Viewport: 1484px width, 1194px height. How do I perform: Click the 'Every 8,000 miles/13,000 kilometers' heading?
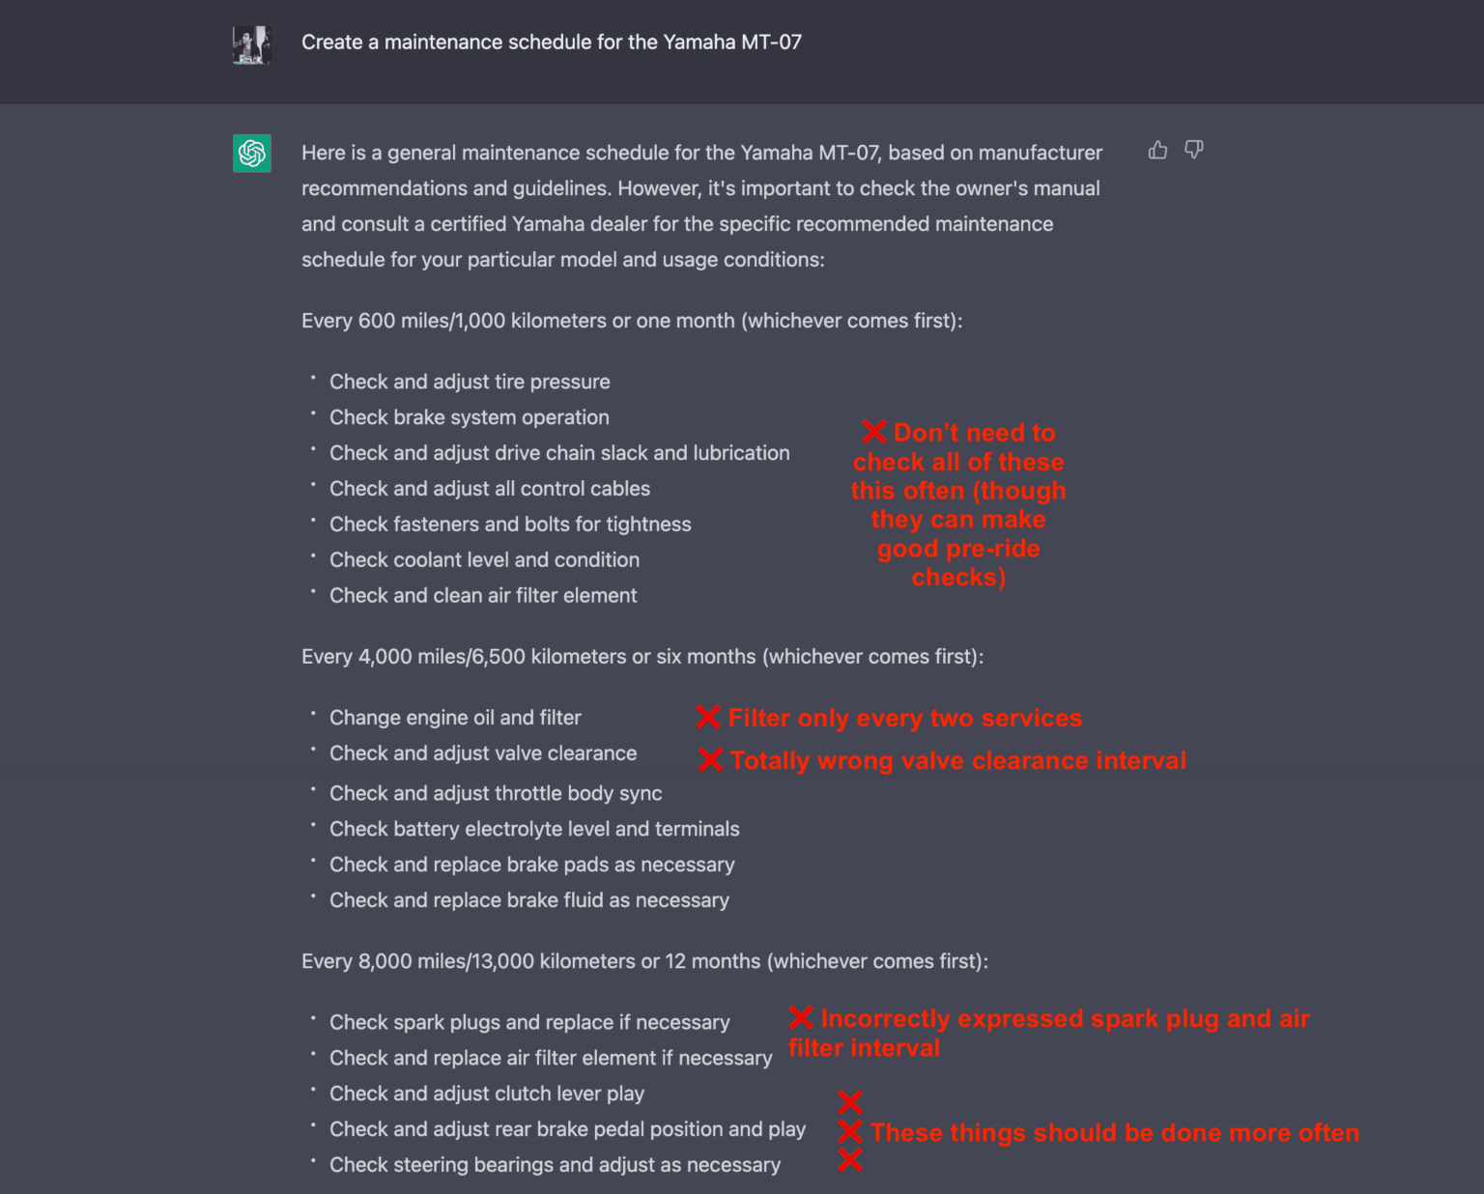[x=644, y=961]
